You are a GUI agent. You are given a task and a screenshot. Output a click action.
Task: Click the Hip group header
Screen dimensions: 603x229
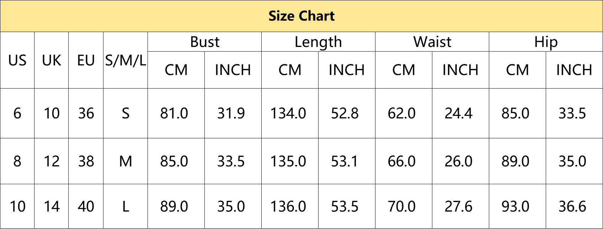click(x=546, y=42)
